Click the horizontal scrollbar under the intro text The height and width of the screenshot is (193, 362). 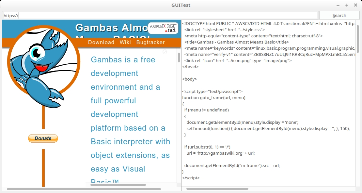118,185
